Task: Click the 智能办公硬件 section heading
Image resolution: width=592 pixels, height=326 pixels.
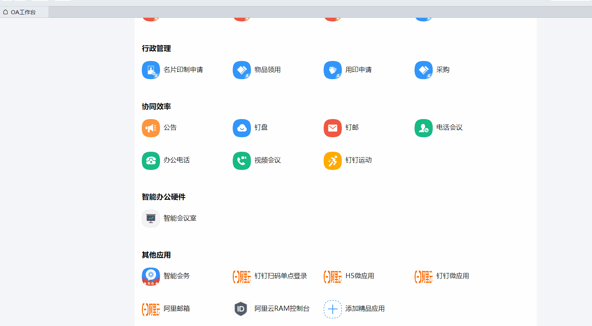Action: pyautogui.click(x=164, y=197)
